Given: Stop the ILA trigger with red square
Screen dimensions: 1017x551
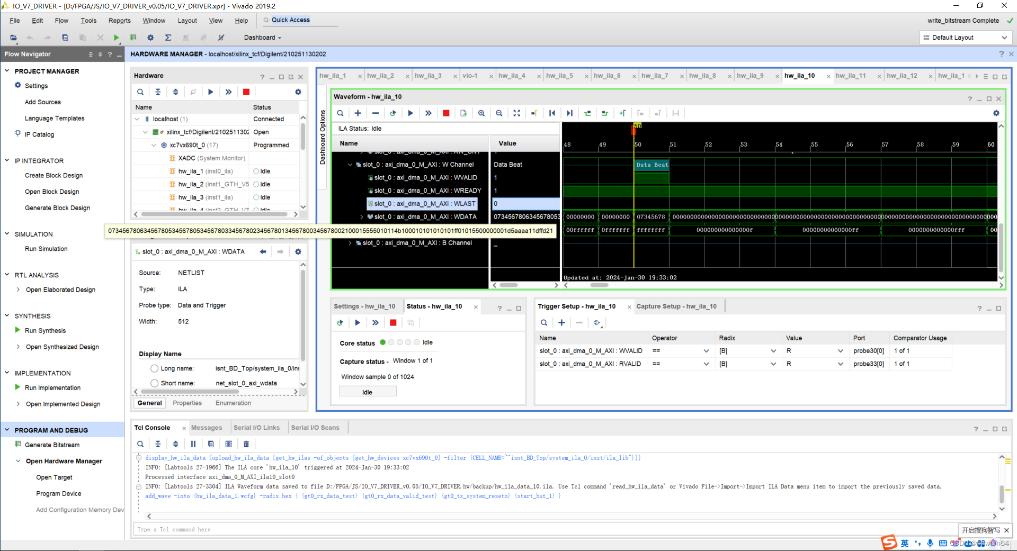Looking at the screenshot, I should (x=445, y=113).
